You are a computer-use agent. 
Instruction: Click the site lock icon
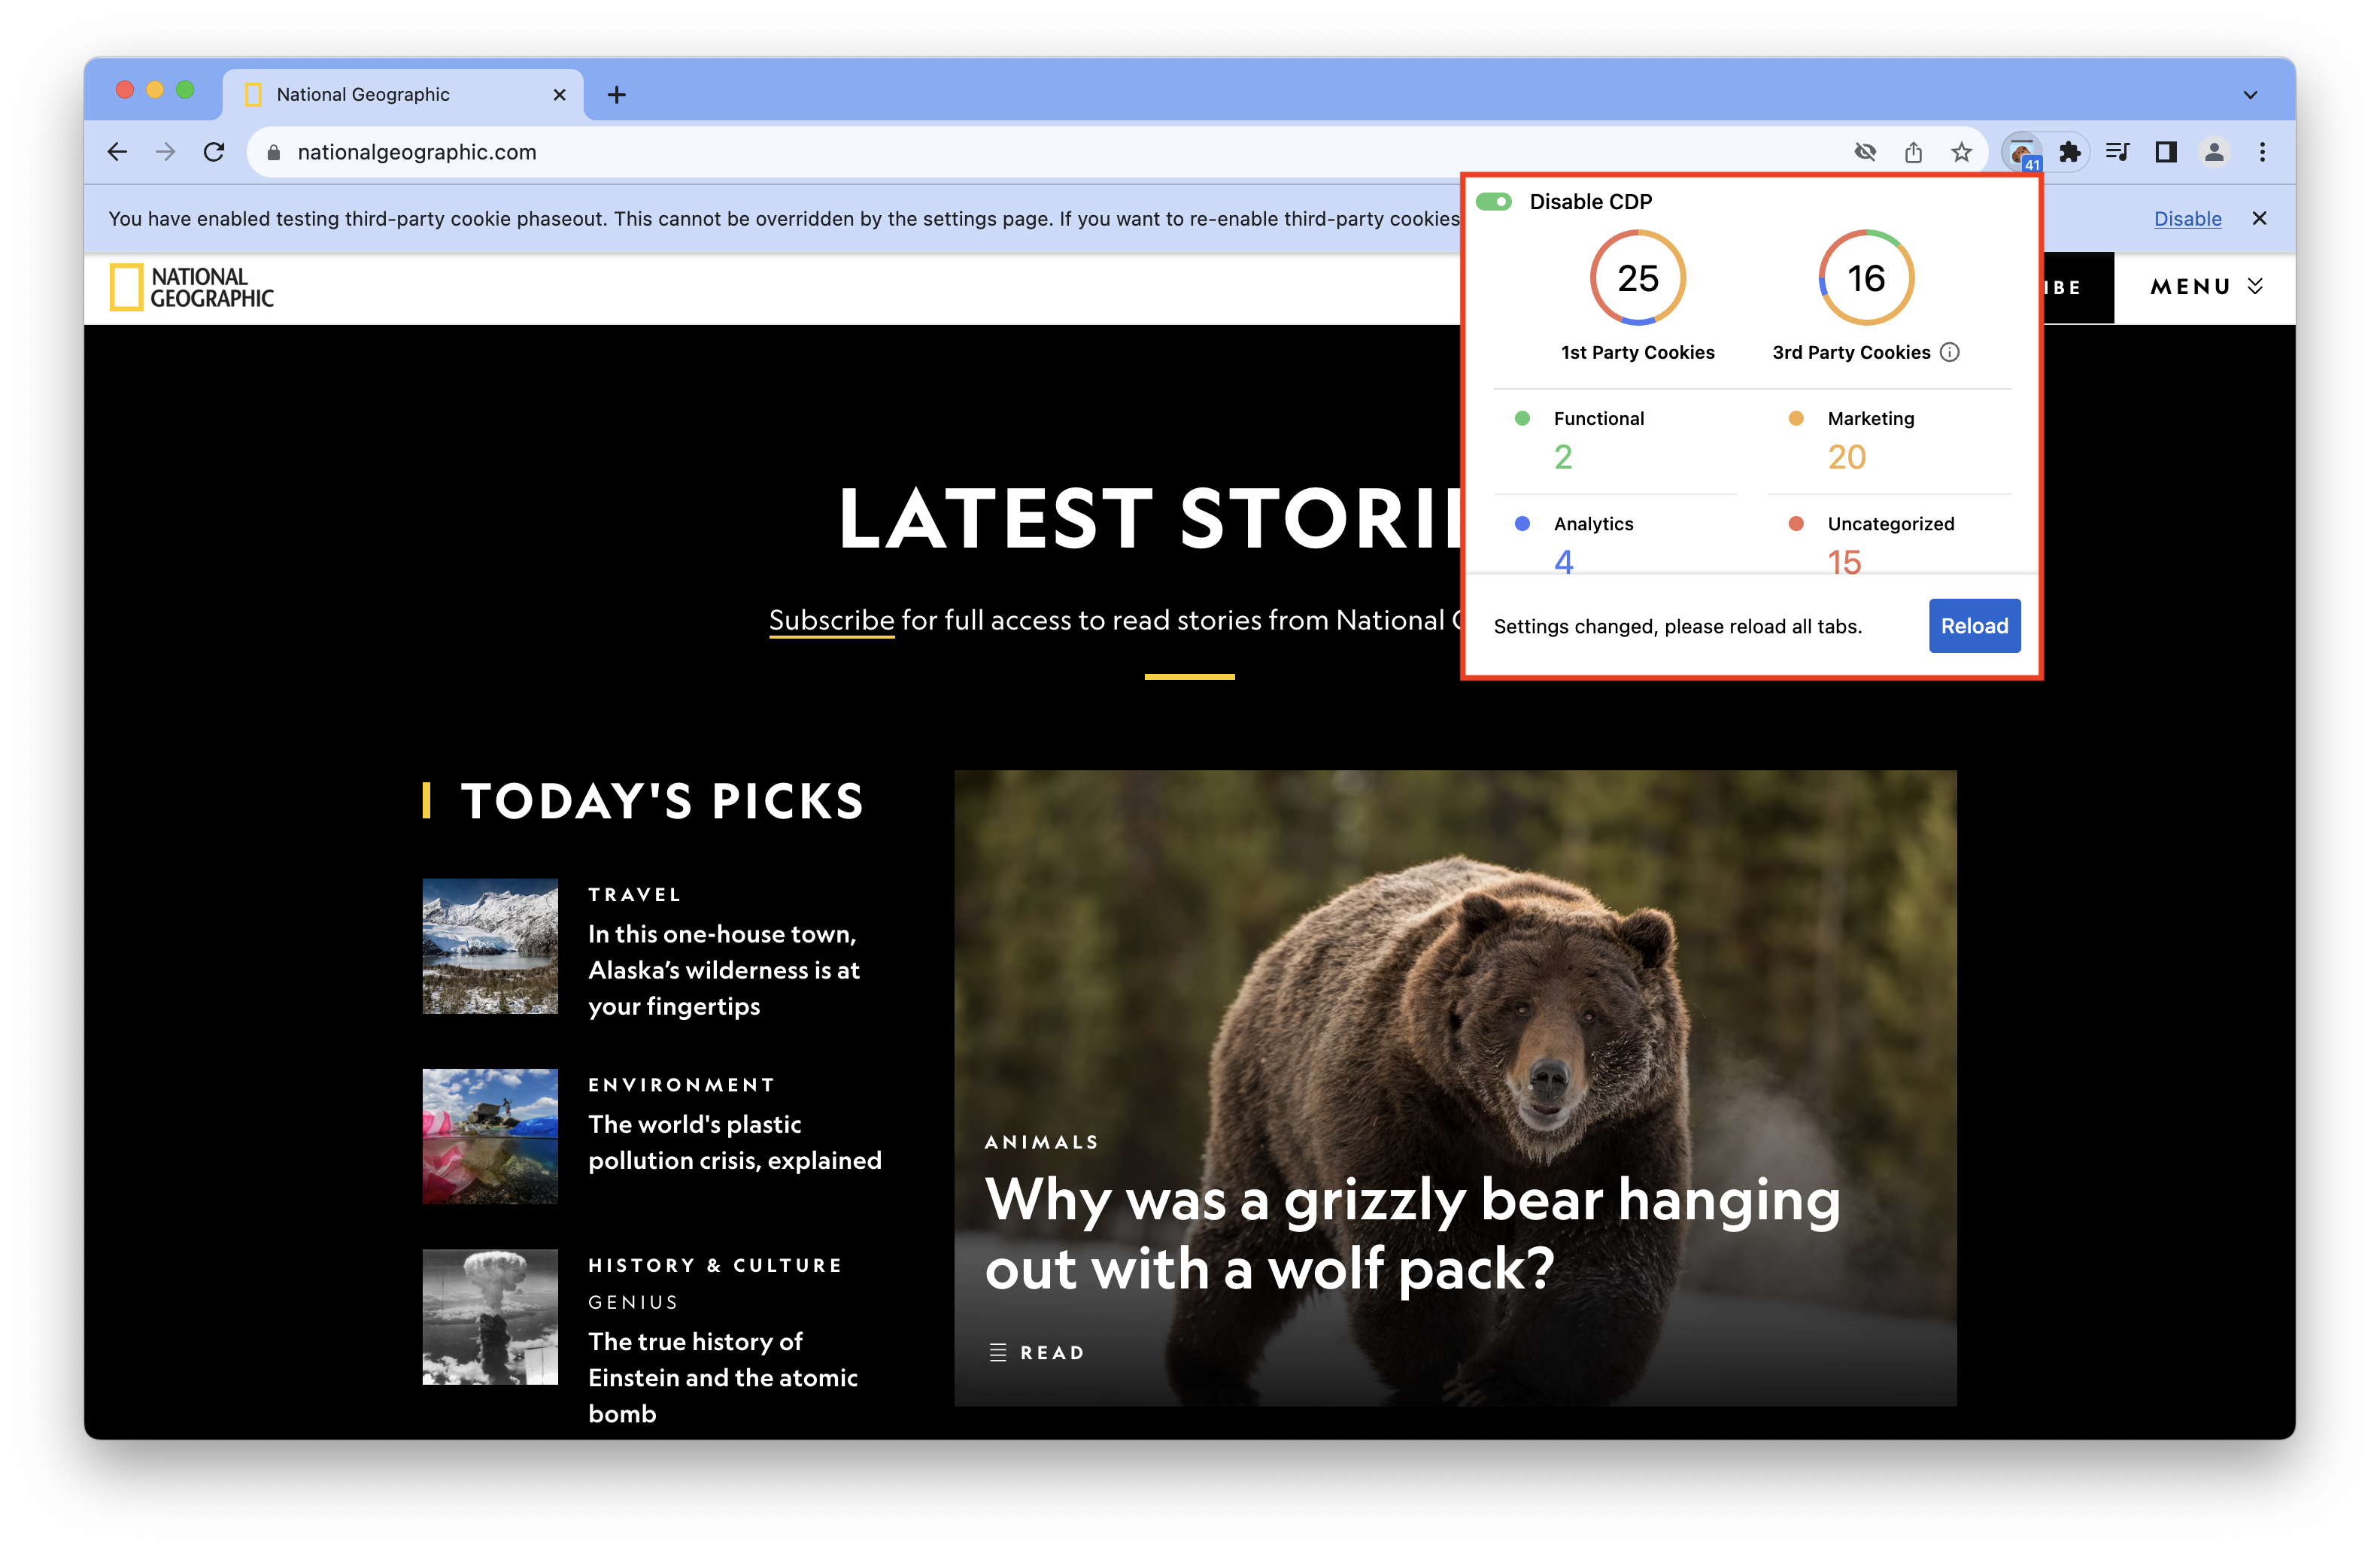pos(273,152)
